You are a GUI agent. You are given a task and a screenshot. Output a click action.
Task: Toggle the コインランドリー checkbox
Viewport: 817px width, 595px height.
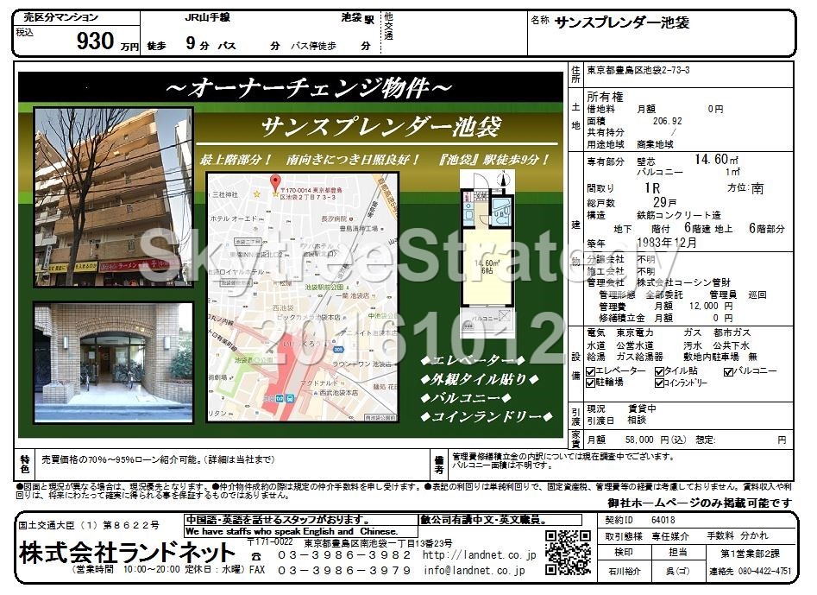tap(659, 383)
